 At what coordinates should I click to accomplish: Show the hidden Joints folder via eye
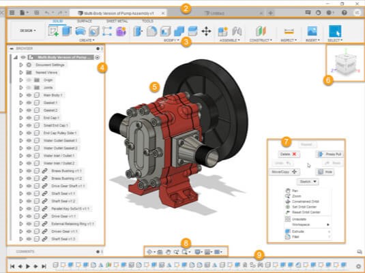(x=29, y=88)
